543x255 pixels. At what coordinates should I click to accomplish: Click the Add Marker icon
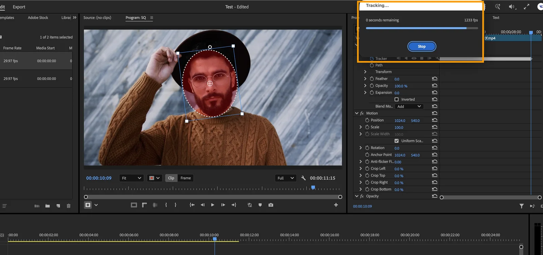[x=260, y=205]
